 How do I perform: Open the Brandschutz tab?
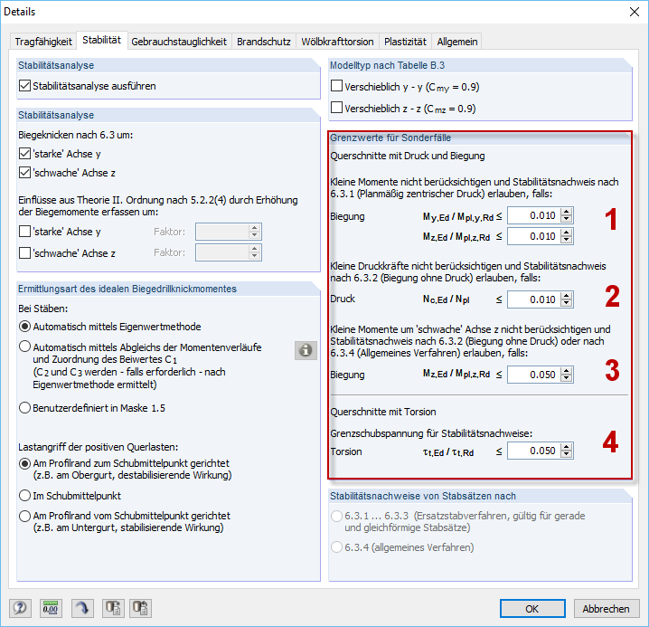(264, 42)
